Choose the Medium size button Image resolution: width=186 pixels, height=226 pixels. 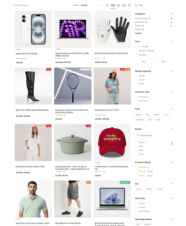click(149, 189)
